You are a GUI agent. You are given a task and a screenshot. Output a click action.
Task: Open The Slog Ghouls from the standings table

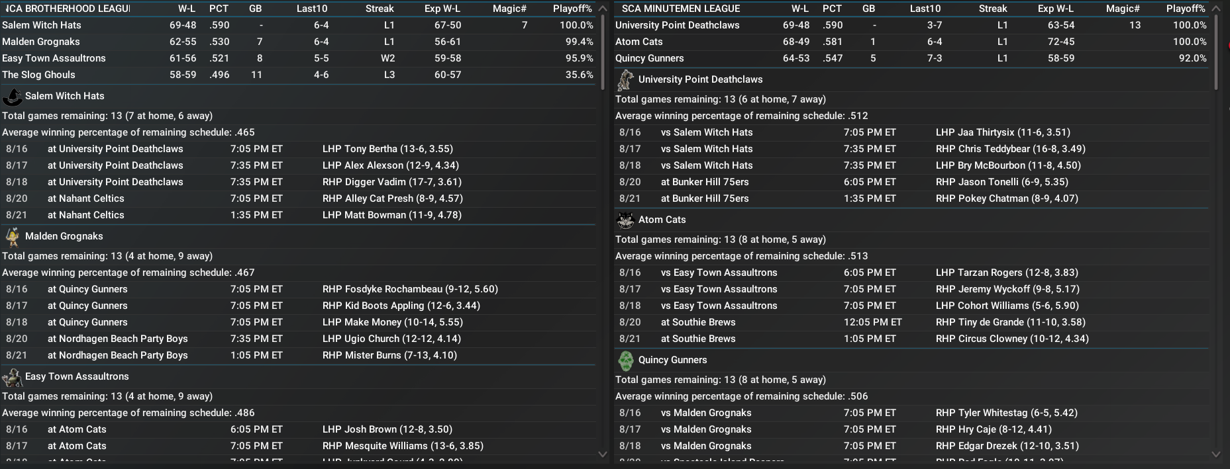click(38, 75)
